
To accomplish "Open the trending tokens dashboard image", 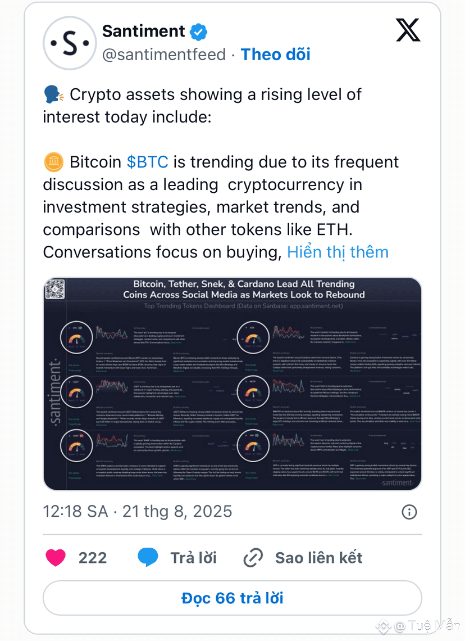I will (233, 383).
